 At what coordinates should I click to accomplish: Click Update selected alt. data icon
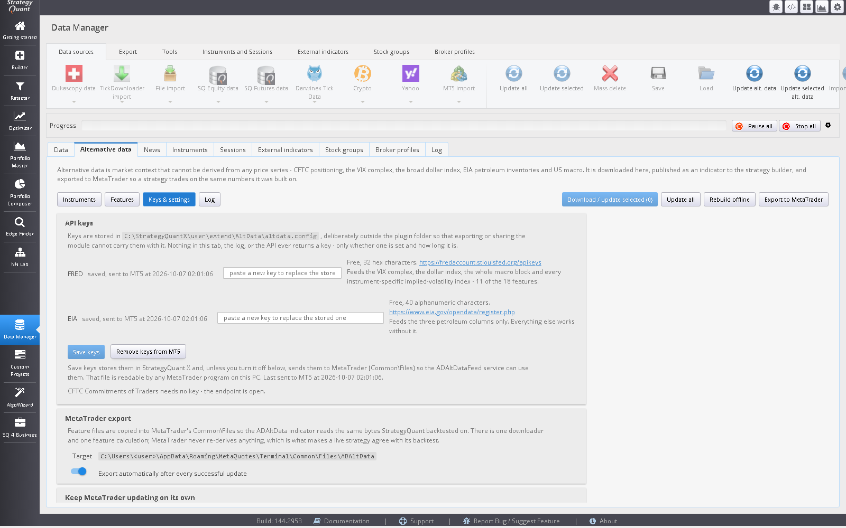point(802,73)
